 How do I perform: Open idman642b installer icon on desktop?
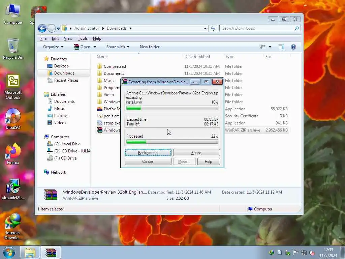(x=13, y=189)
